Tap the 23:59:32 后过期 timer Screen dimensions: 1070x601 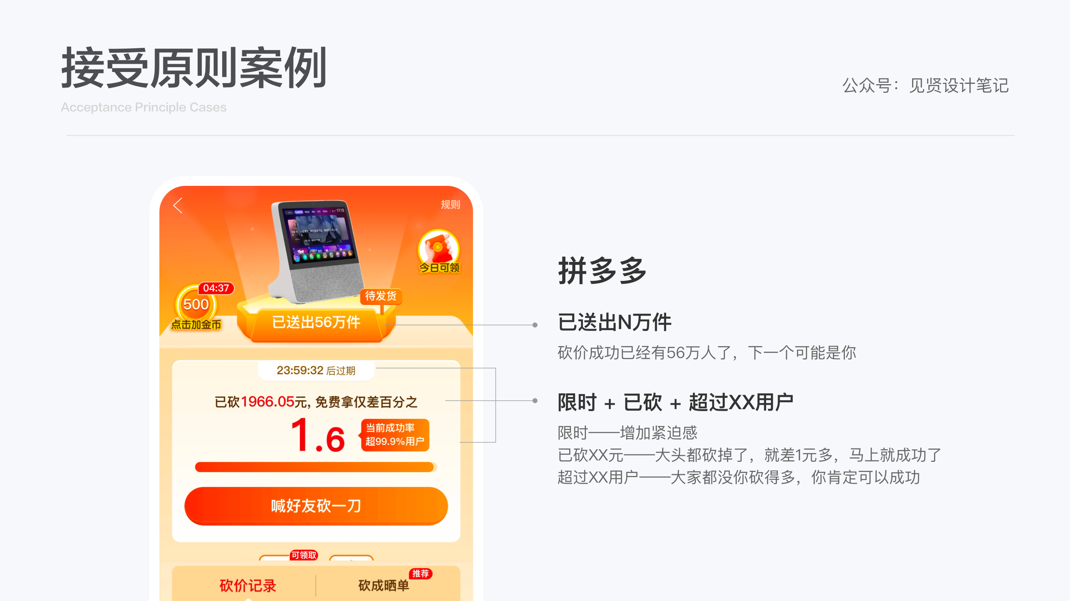(x=316, y=370)
